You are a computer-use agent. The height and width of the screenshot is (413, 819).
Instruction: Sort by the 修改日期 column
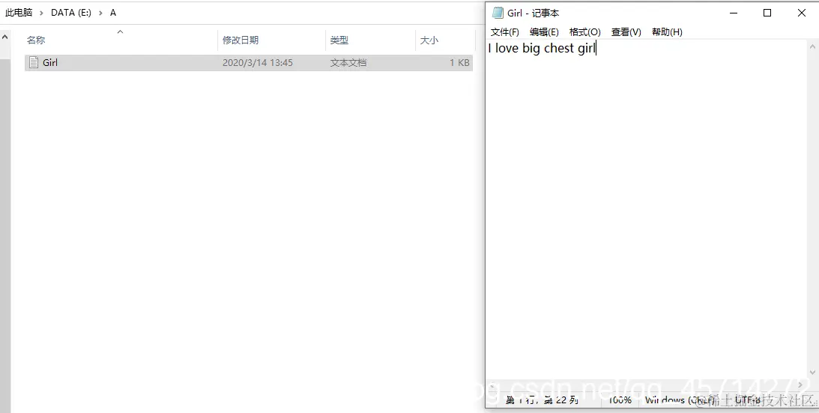241,40
